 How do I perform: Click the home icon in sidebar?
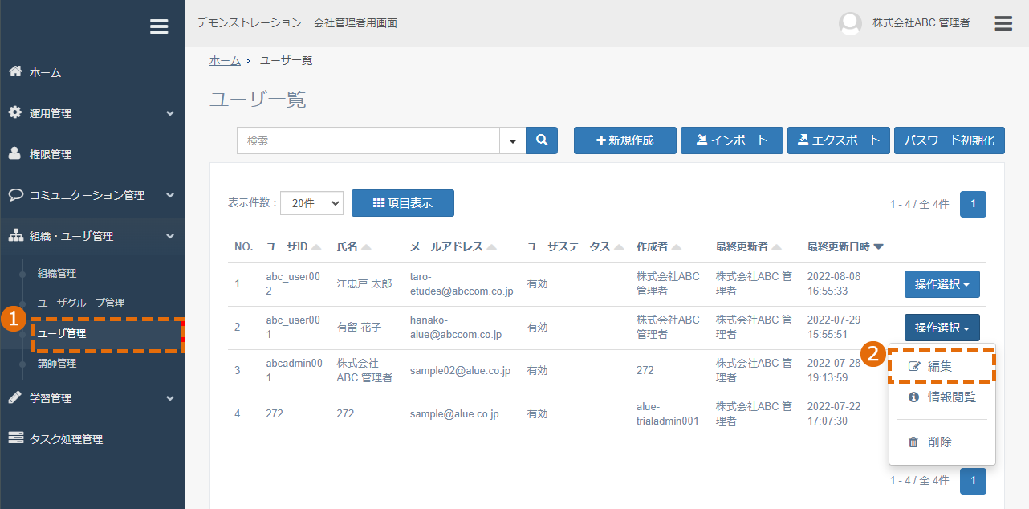coord(15,71)
